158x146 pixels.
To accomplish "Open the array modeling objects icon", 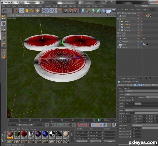I will 98,11.
